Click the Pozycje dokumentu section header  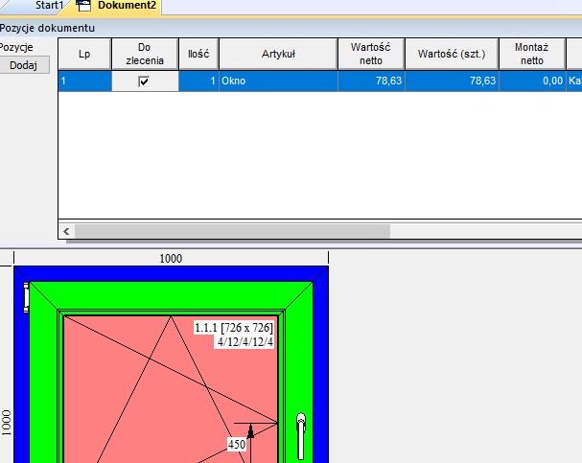click(47, 28)
